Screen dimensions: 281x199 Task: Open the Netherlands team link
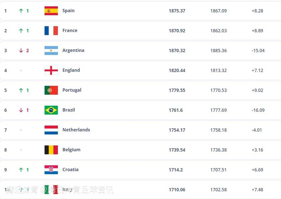(76, 130)
